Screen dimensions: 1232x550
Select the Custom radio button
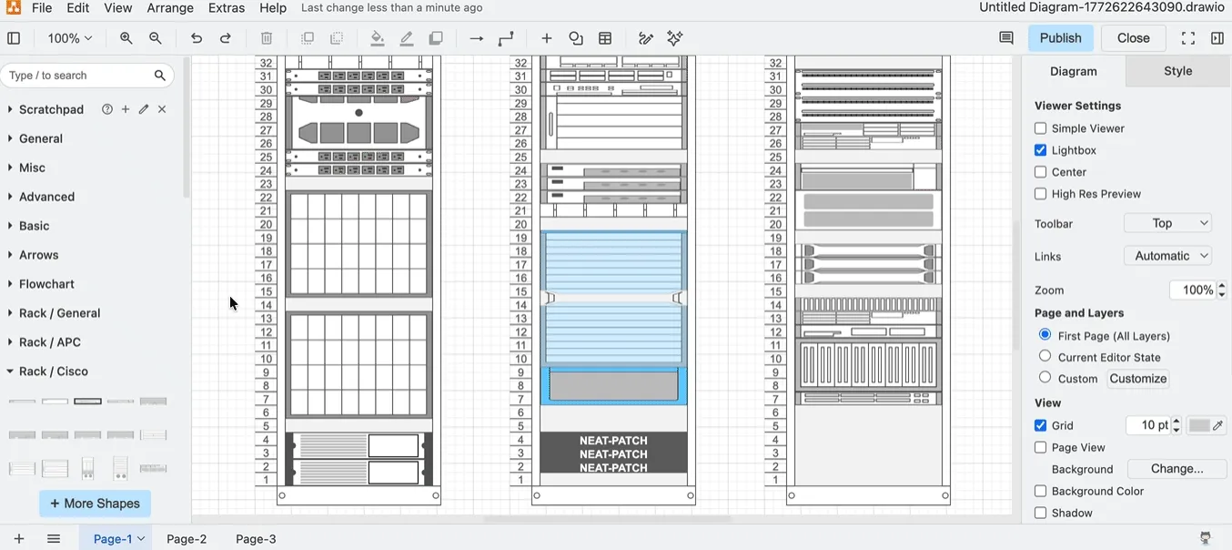point(1045,377)
